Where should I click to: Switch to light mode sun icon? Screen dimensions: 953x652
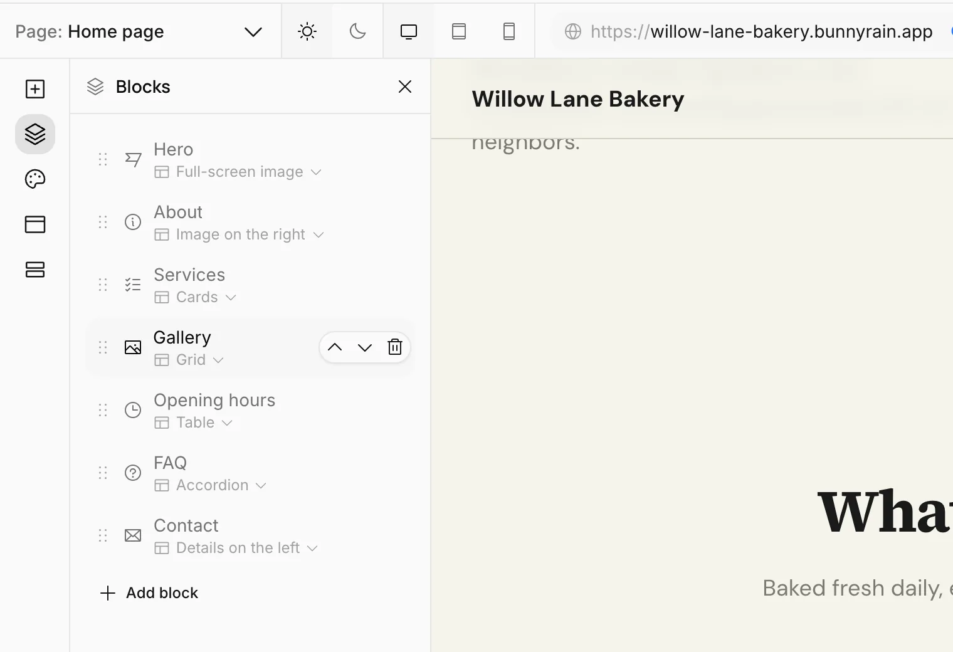[307, 31]
